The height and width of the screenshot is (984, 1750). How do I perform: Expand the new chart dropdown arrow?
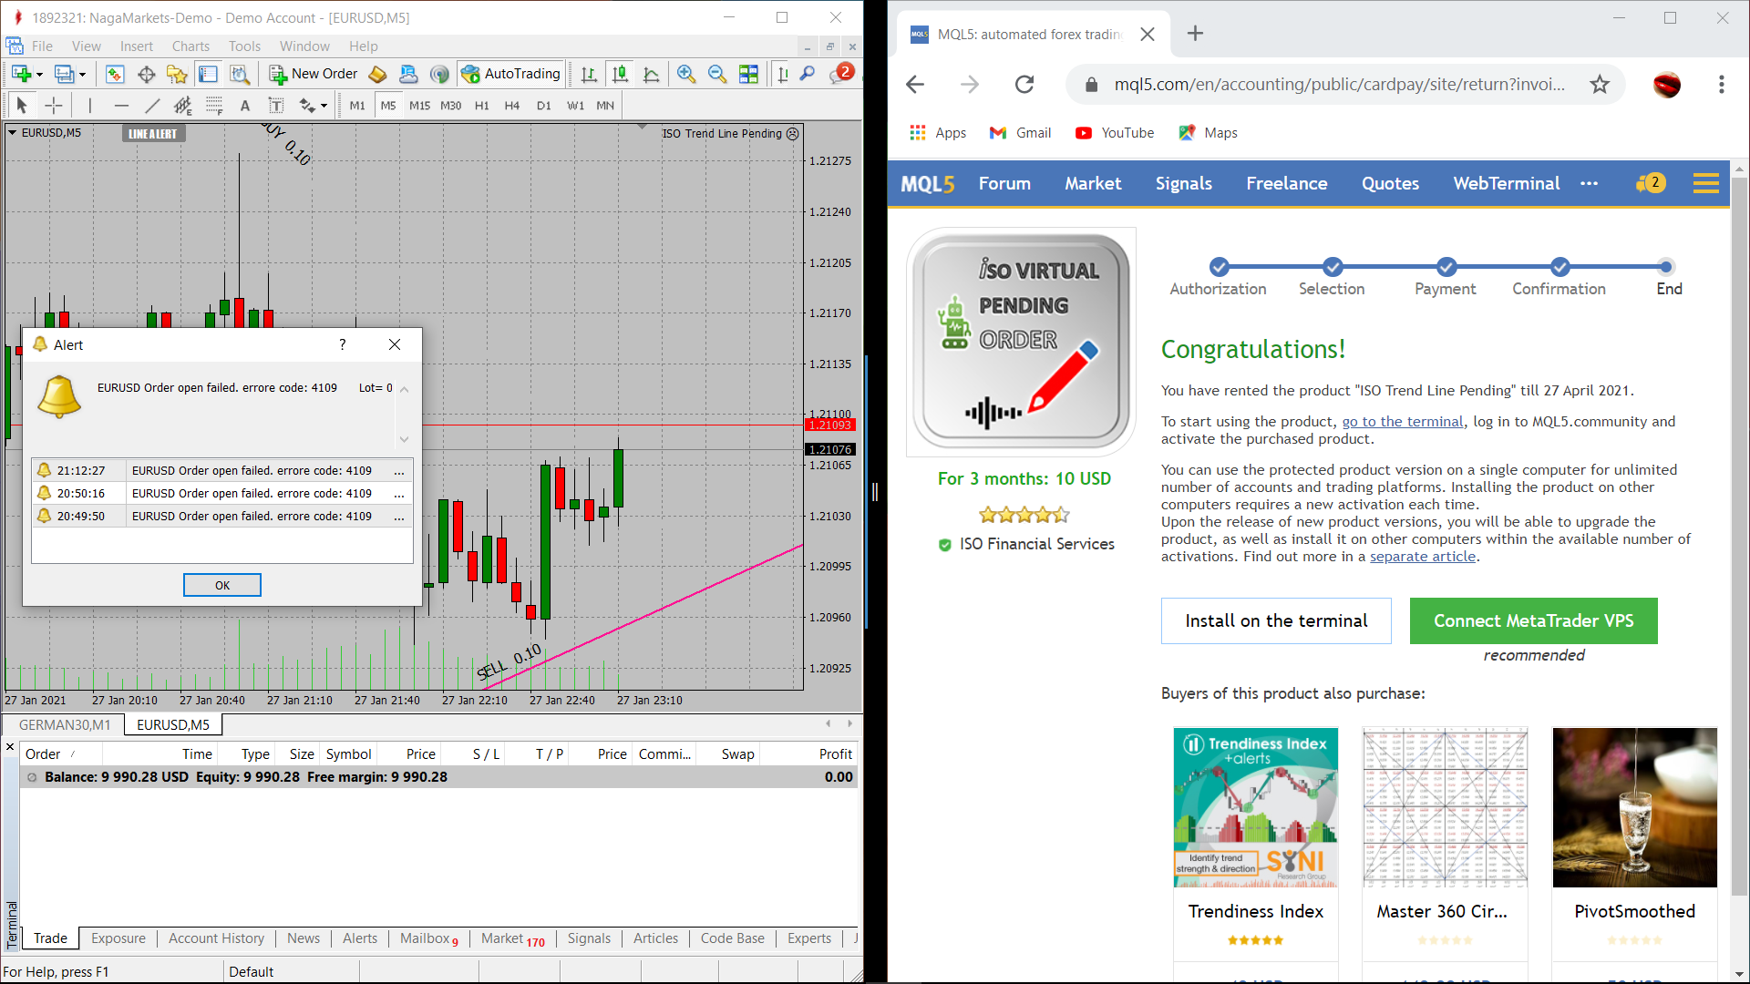(x=39, y=75)
